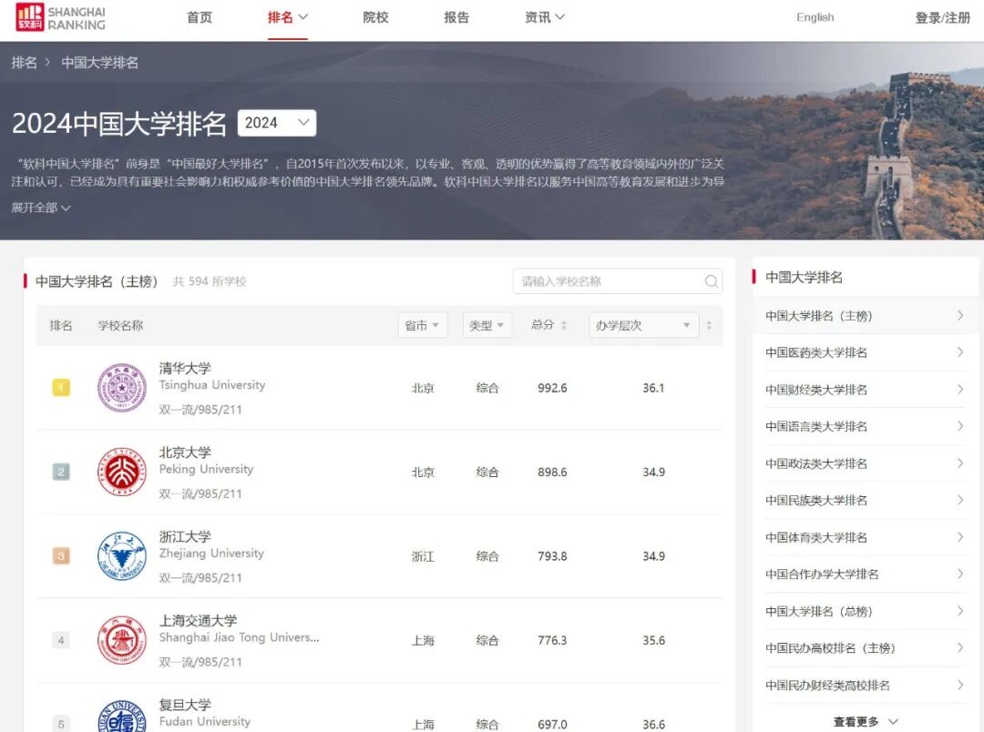The image size is (984, 732).
Task: Click the 学校名称 column header
Action: click(x=120, y=325)
